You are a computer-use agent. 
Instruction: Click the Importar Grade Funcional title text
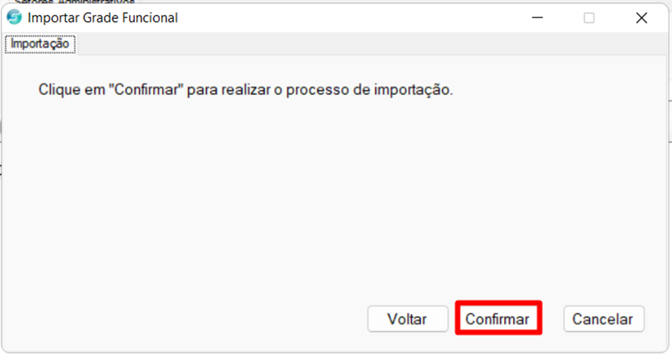[x=103, y=17]
